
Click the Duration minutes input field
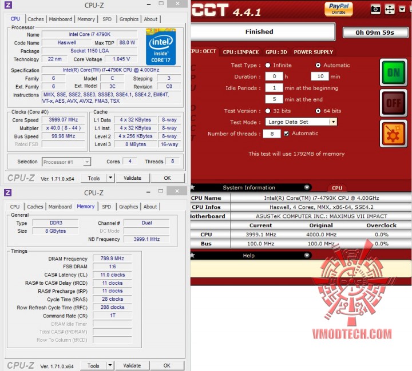click(320, 76)
